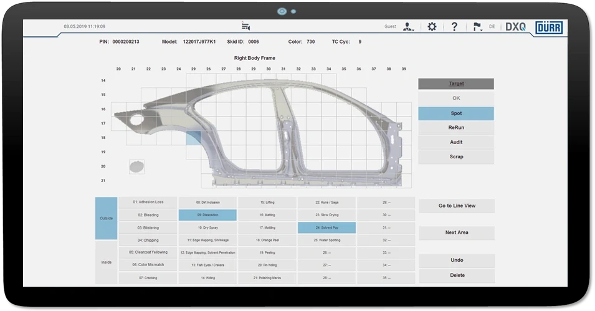Choose the Scrap option
Image resolution: width=595 pixels, height=311 pixels.
pyautogui.click(x=456, y=156)
